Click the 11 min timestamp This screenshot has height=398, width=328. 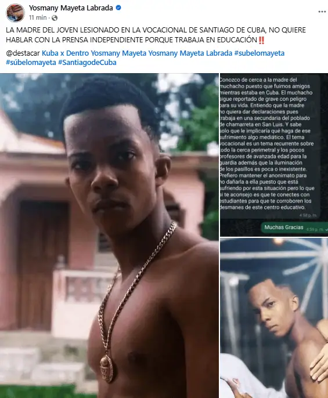click(38, 17)
